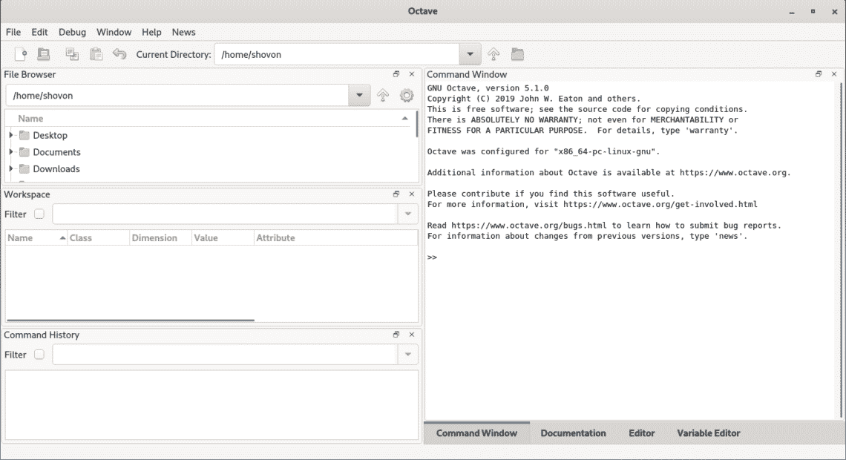Expand the Desktop folder tree
The width and height of the screenshot is (846, 460).
point(11,135)
